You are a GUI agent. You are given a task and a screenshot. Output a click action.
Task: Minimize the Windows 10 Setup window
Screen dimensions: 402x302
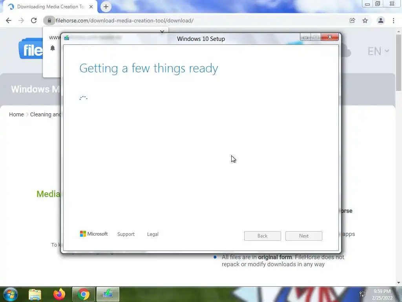tap(305, 37)
